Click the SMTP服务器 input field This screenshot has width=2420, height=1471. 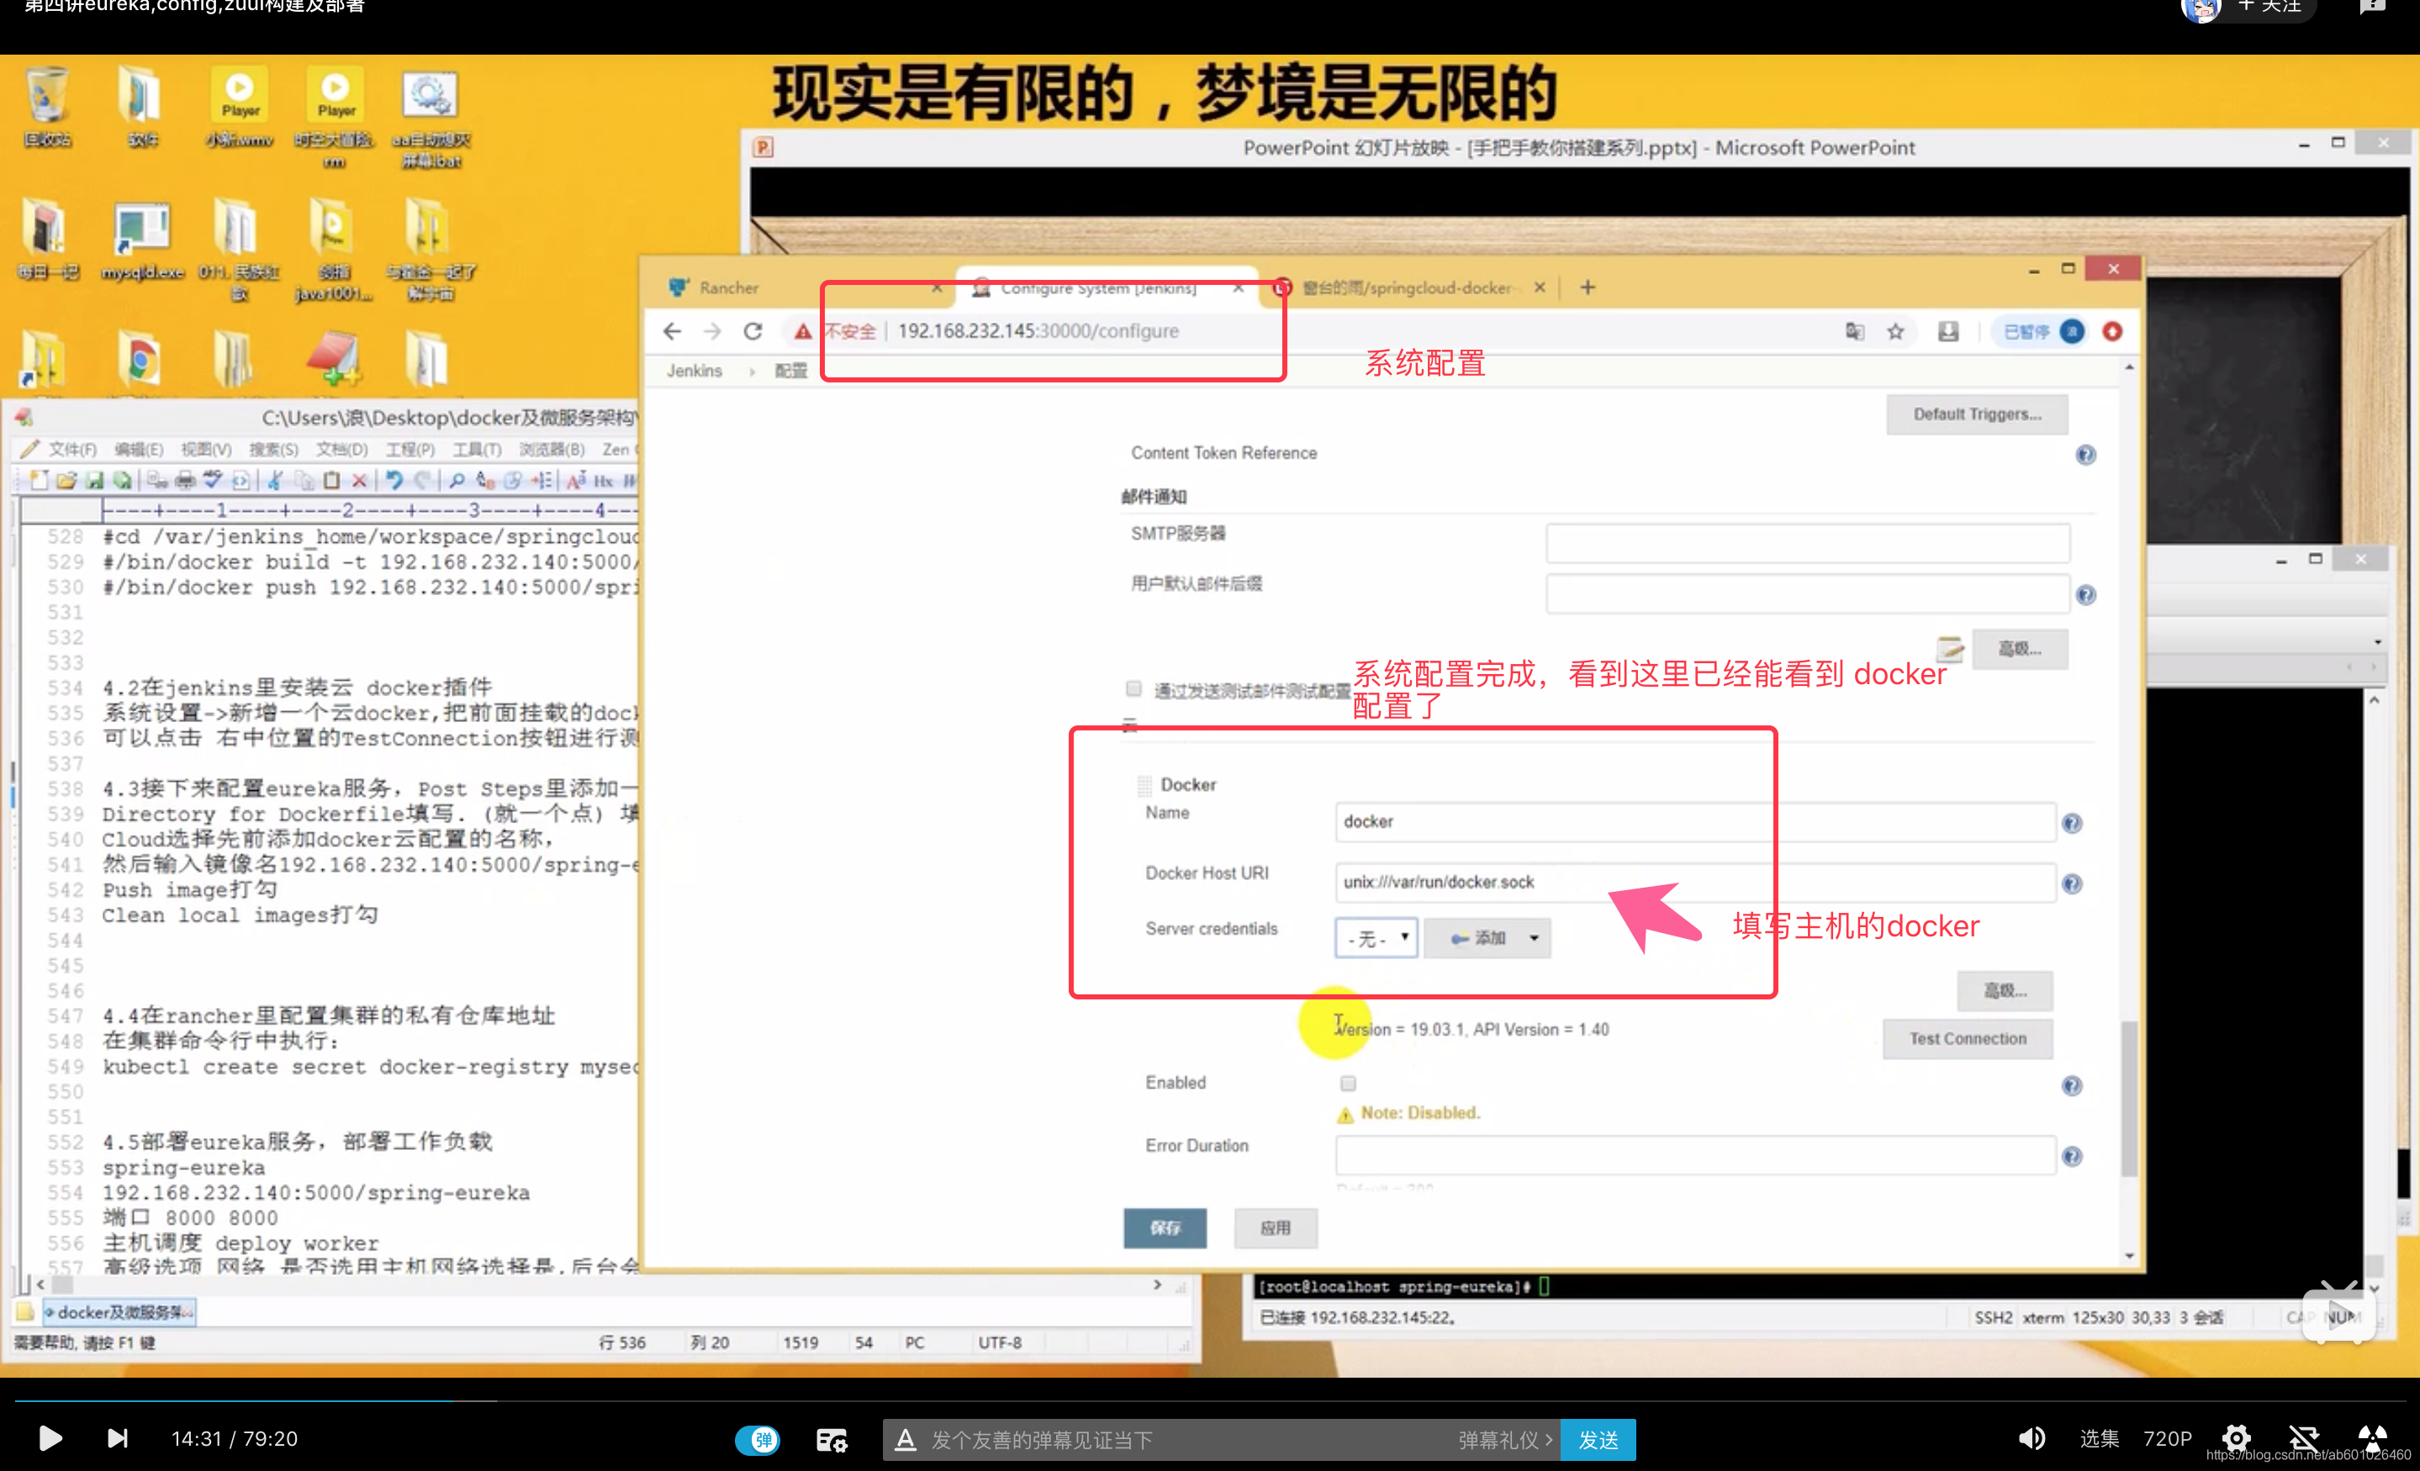1807,543
